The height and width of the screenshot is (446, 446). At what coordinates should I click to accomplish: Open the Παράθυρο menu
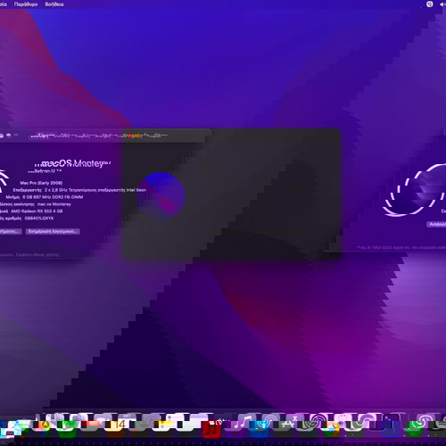26,4
